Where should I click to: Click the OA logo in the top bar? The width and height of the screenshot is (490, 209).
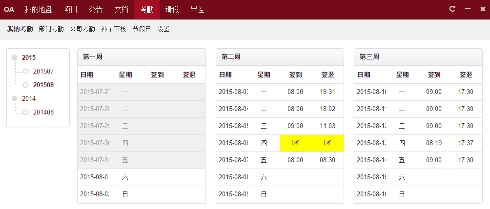[x=9, y=9]
